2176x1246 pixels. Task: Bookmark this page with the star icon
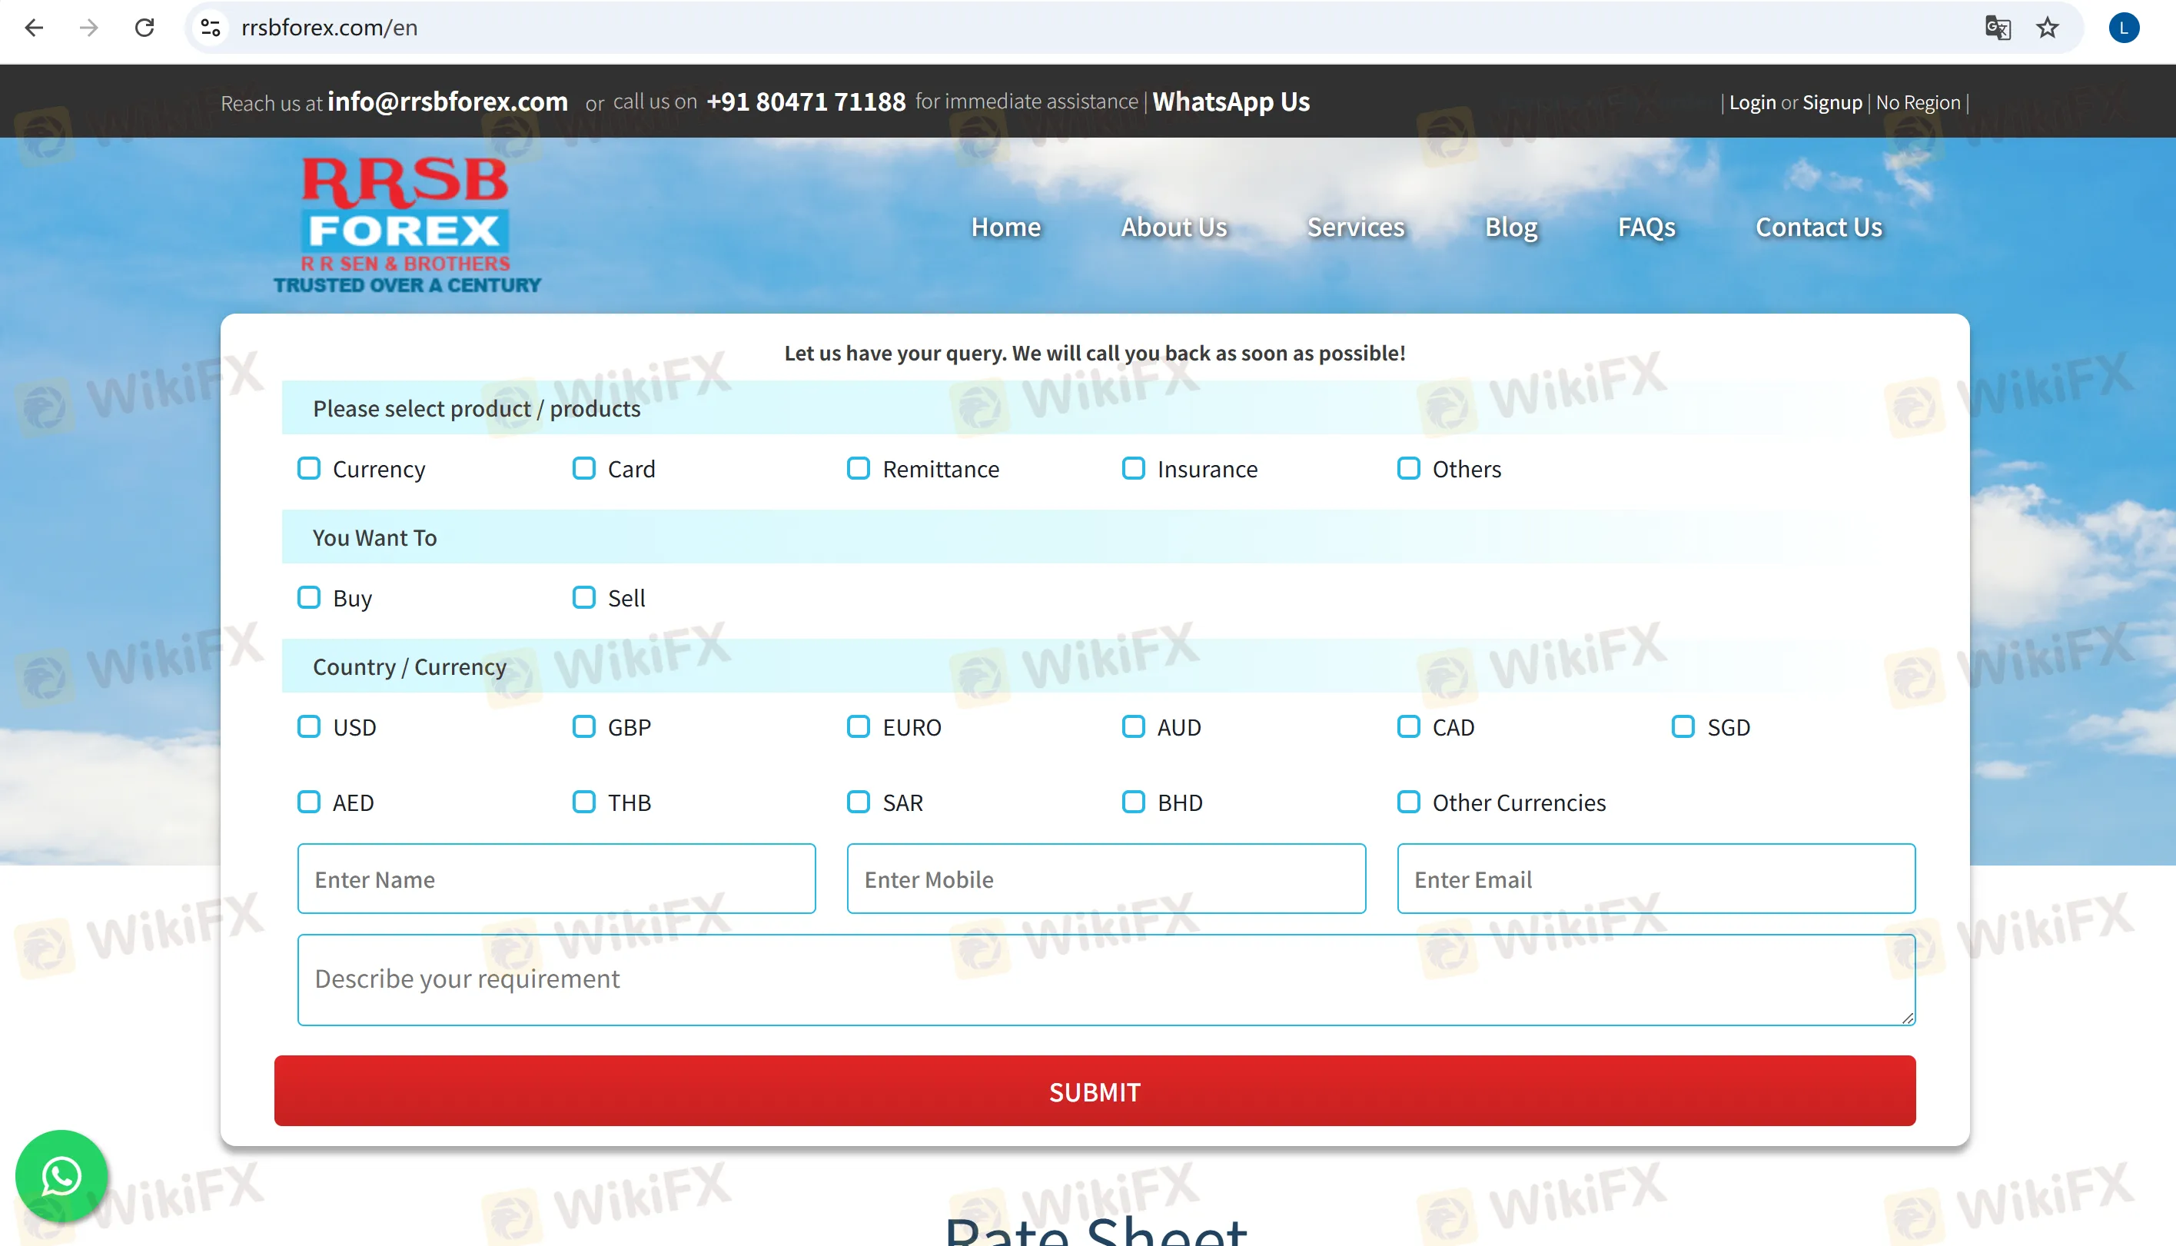[x=2047, y=28]
